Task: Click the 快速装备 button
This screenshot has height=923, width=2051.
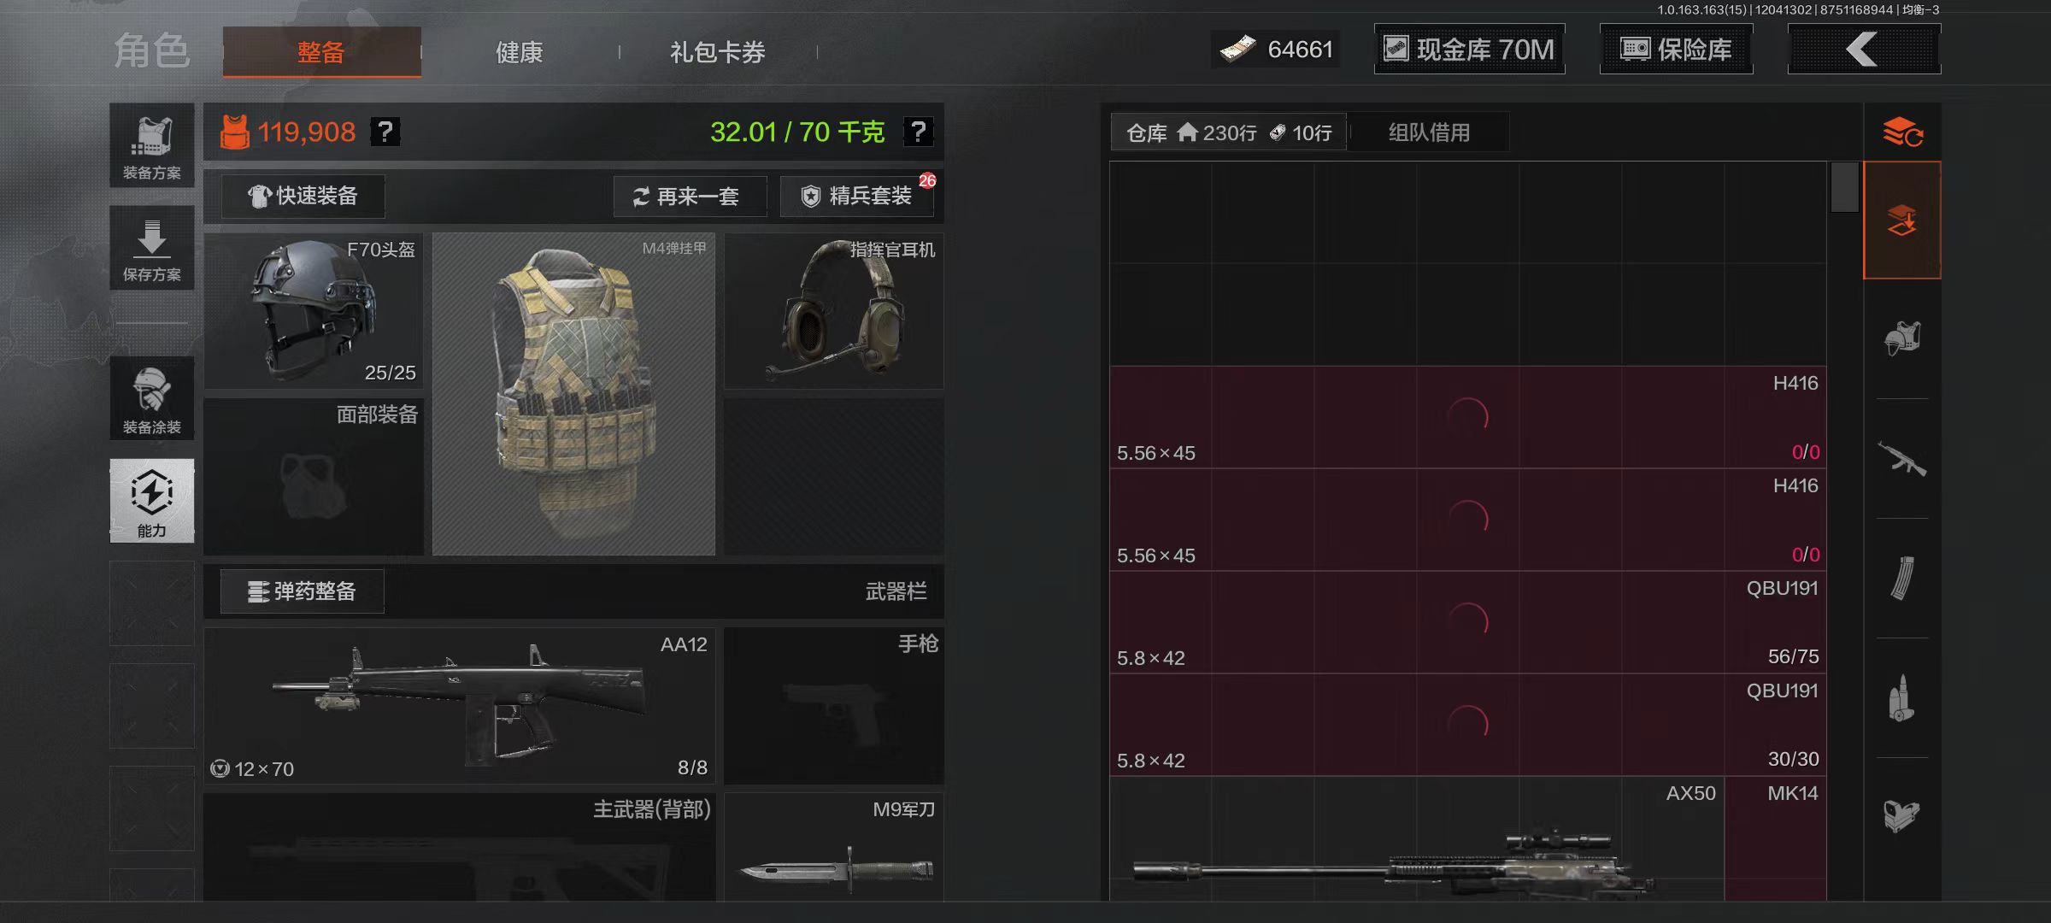Action: click(x=303, y=197)
